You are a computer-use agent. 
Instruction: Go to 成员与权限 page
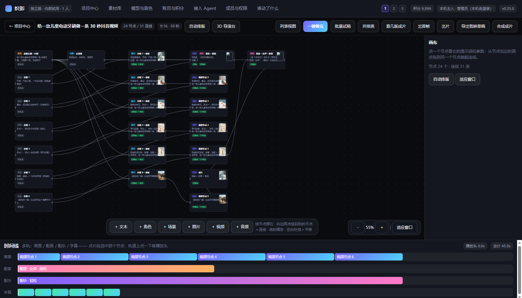tap(237, 9)
